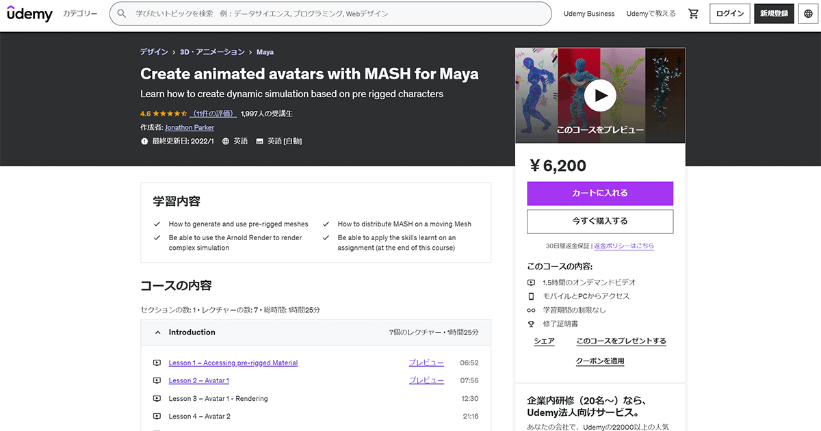Click このコースをプレゼントする link
This screenshot has width=821, height=431.
(x=621, y=341)
